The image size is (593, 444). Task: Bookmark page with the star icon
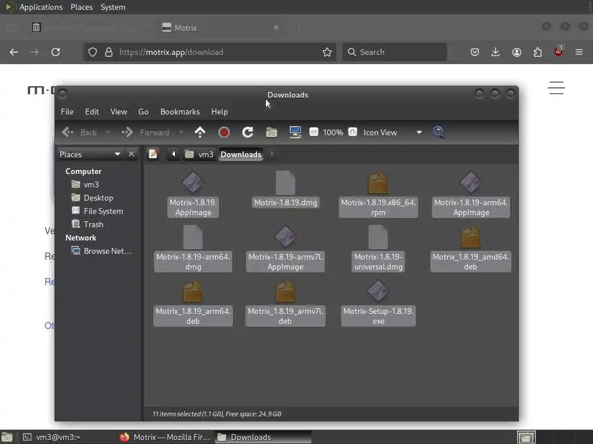click(327, 52)
